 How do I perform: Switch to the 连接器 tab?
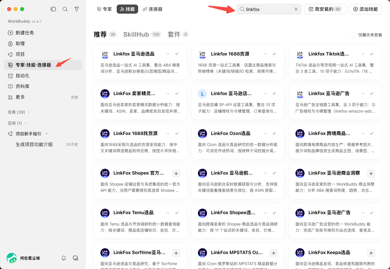(x=152, y=9)
